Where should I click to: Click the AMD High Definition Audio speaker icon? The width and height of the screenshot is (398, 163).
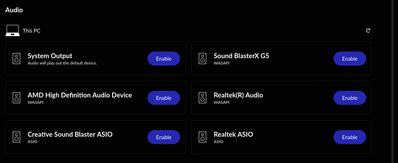[16, 98]
